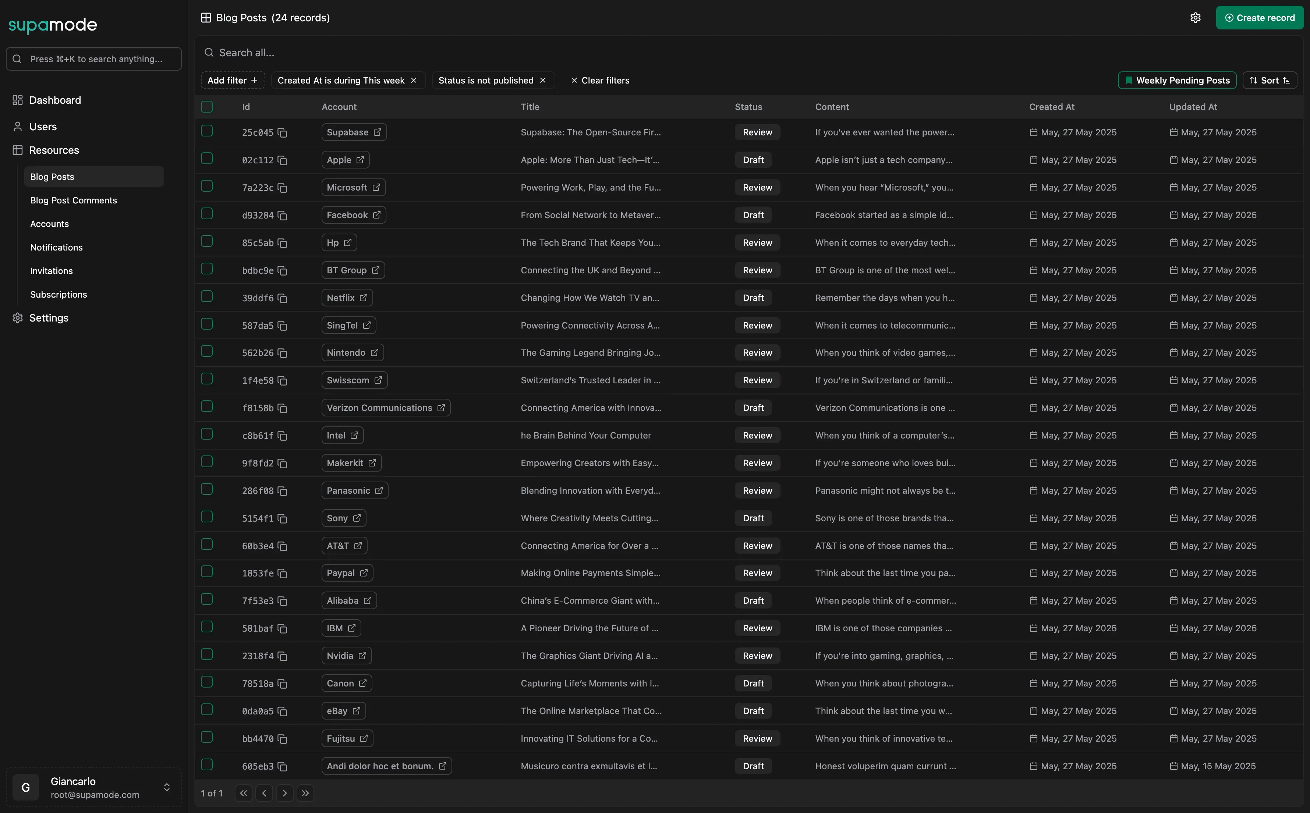Check the row for d93284 Facebook
Viewport: 1310px width, 813px height.
(x=207, y=213)
